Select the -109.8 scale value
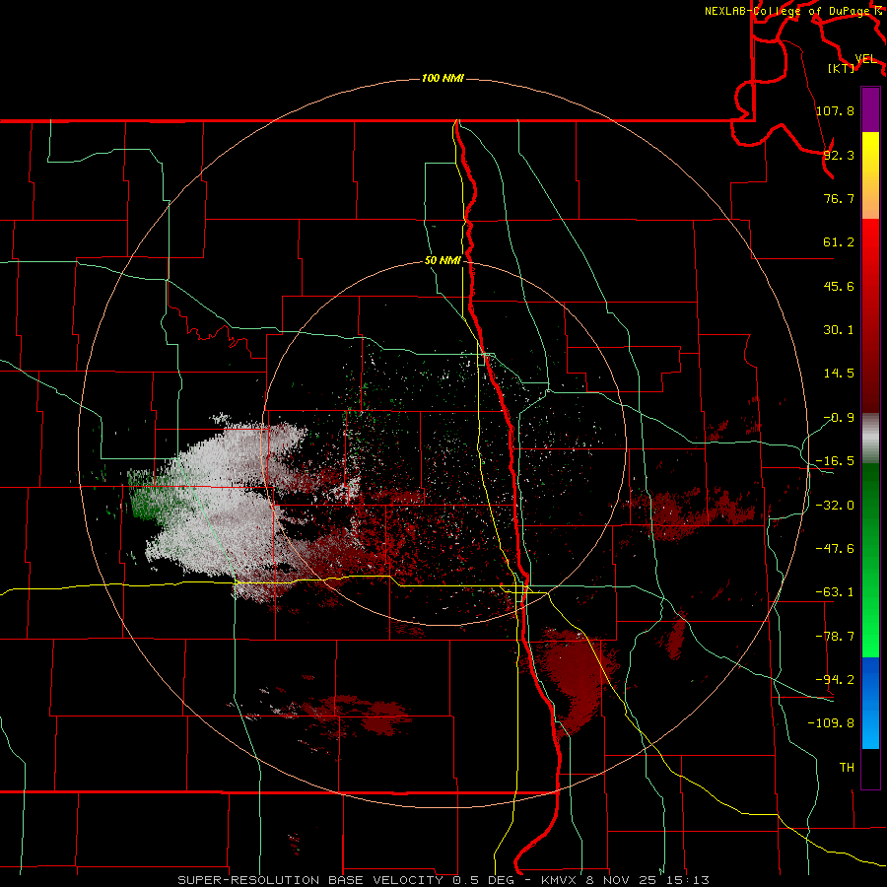The image size is (887, 887). [831, 723]
